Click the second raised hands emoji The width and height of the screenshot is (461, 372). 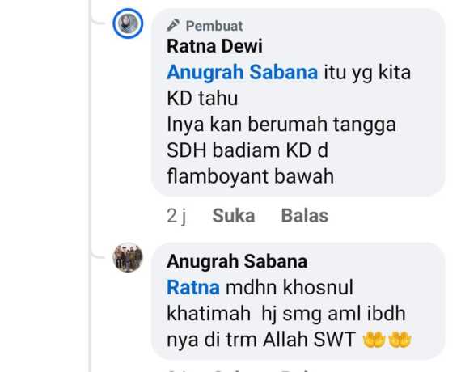coord(400,340)
